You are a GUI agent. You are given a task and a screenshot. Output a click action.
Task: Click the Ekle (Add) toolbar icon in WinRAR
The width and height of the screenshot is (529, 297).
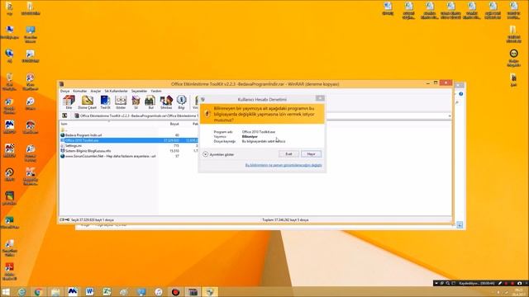69,102
